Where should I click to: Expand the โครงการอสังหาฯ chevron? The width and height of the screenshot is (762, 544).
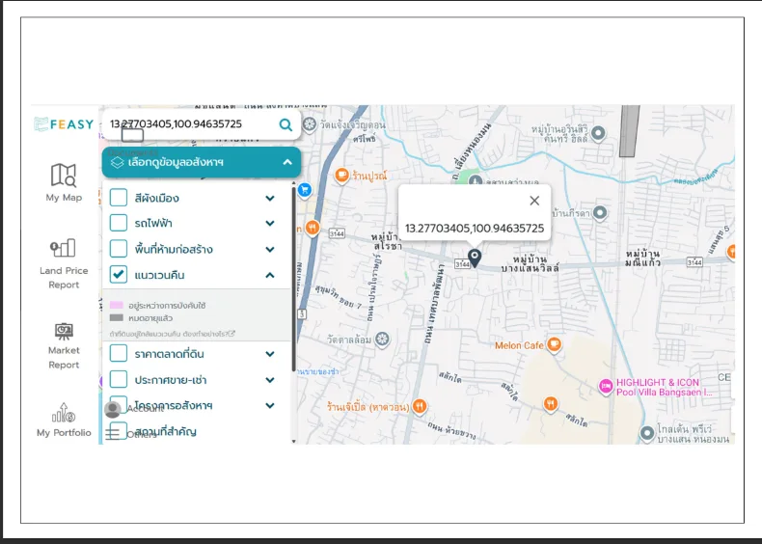click(270, 405)
